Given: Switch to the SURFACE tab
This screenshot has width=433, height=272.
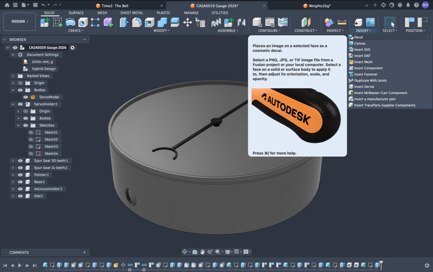Looking at the screenshot, I should (x=76, y=13).
